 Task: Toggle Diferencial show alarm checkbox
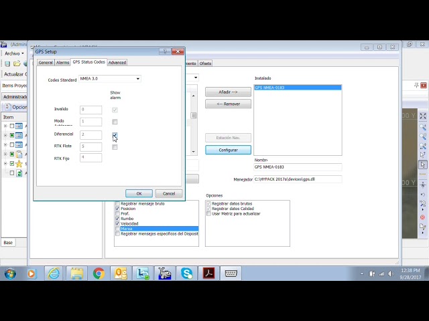pyautogui.click(x=115, y=135)
